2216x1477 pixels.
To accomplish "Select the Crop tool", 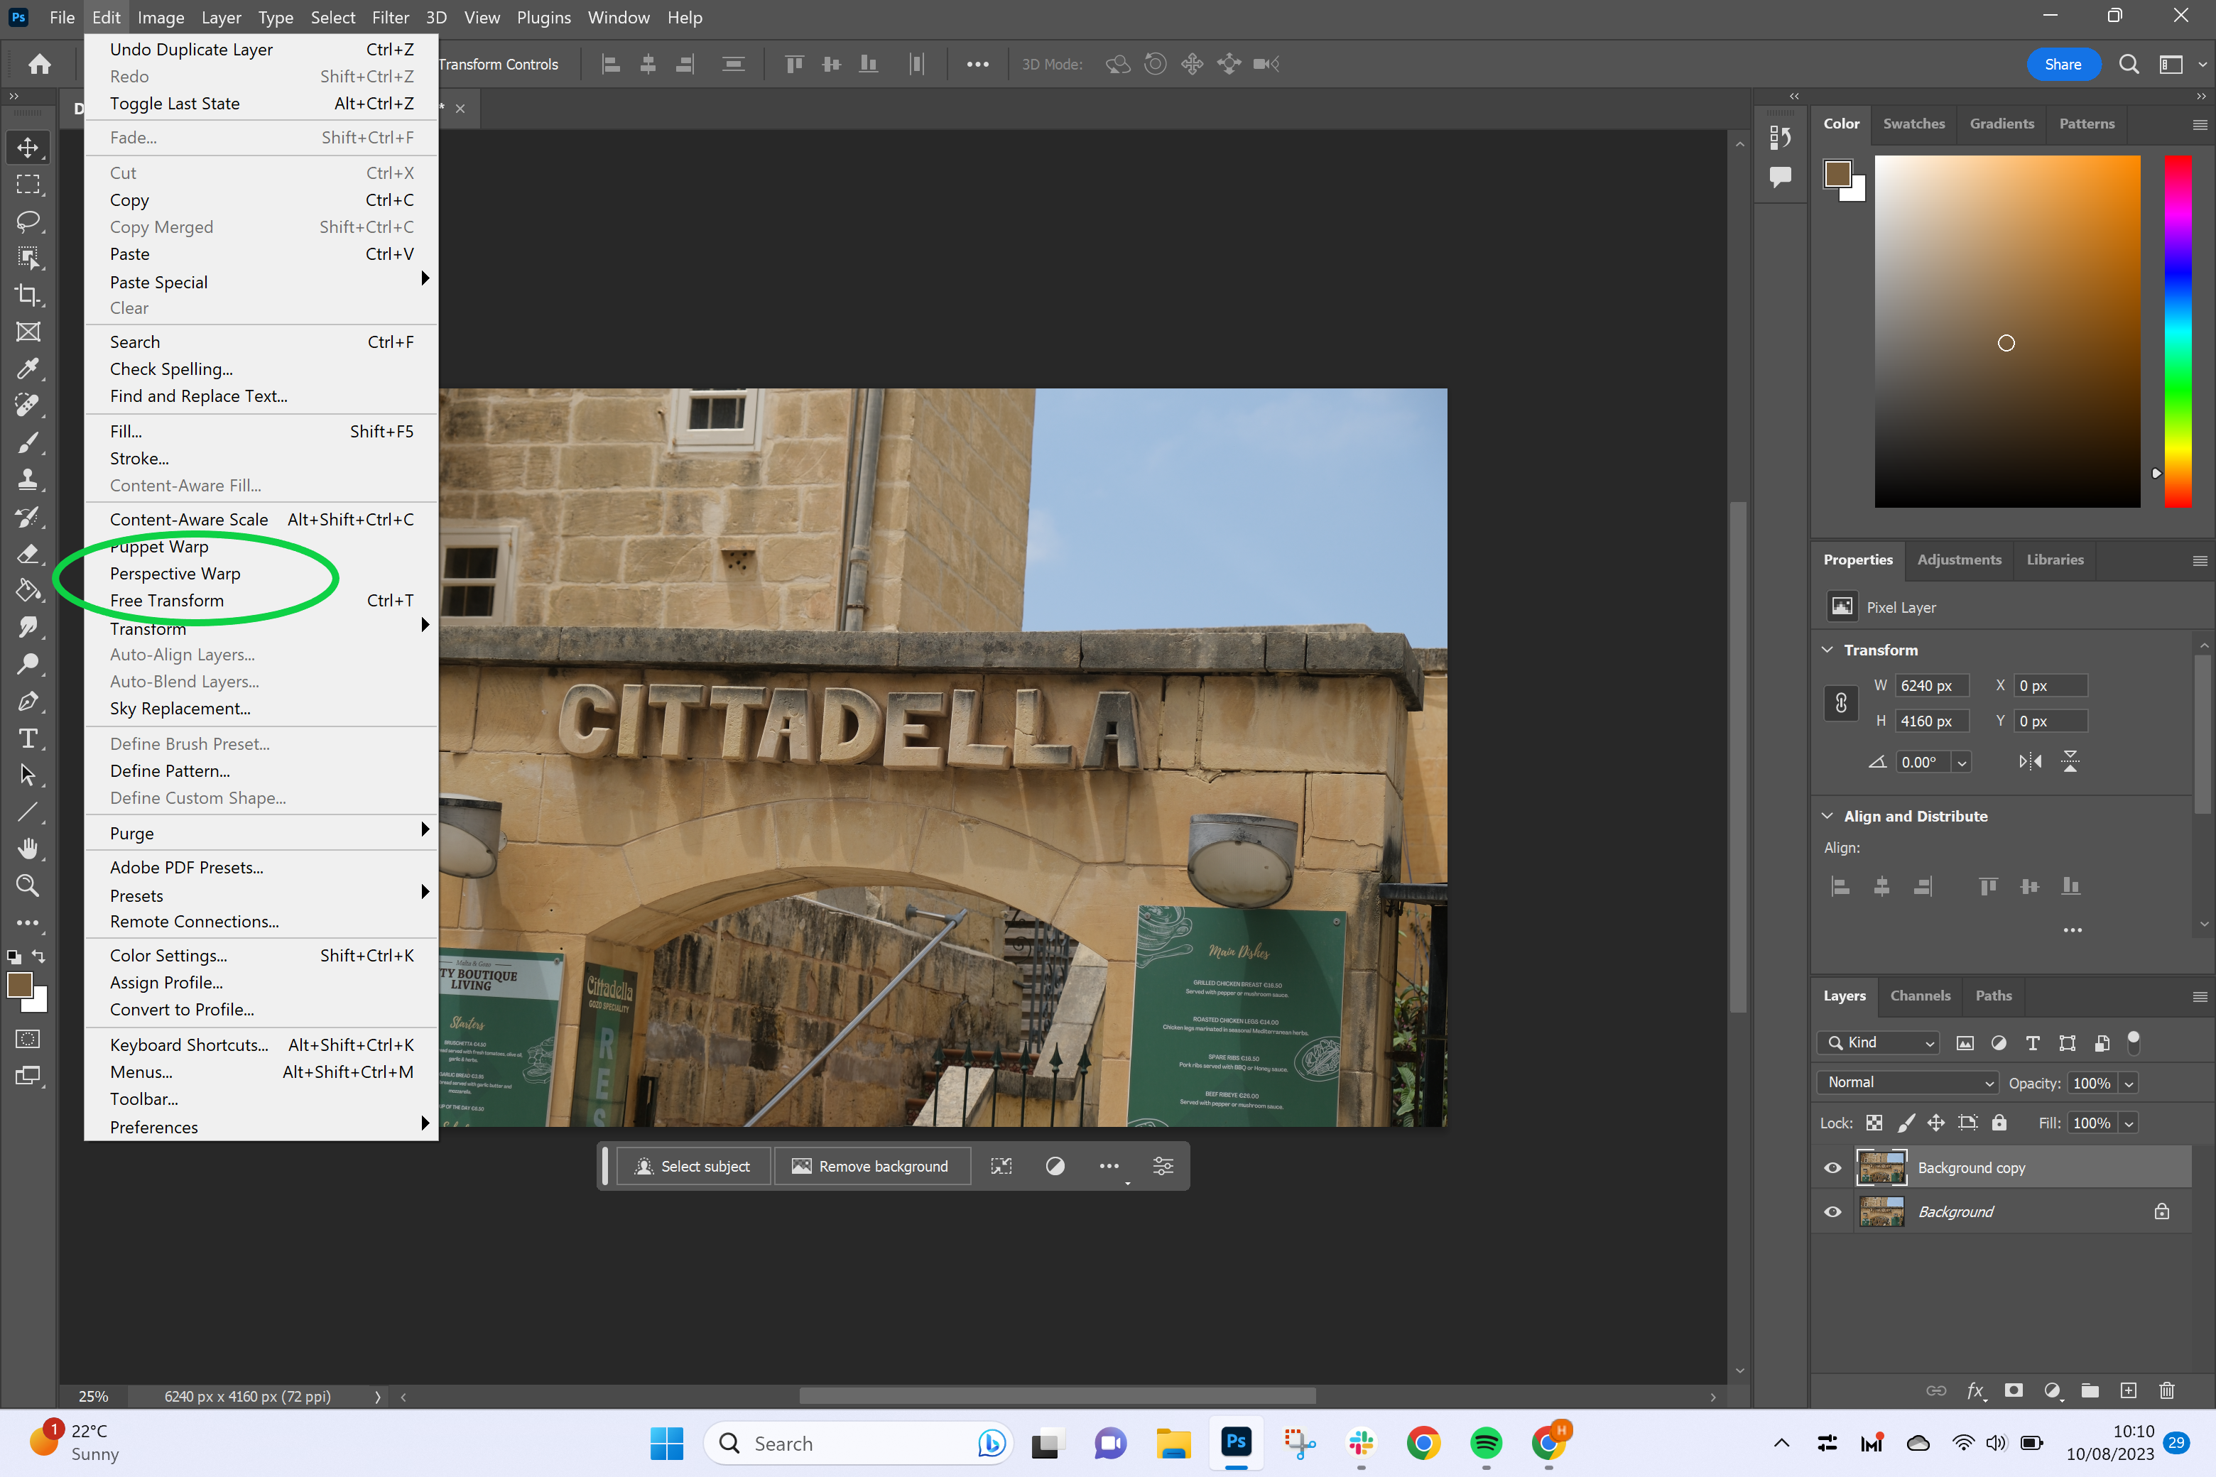I will point(28,295).
